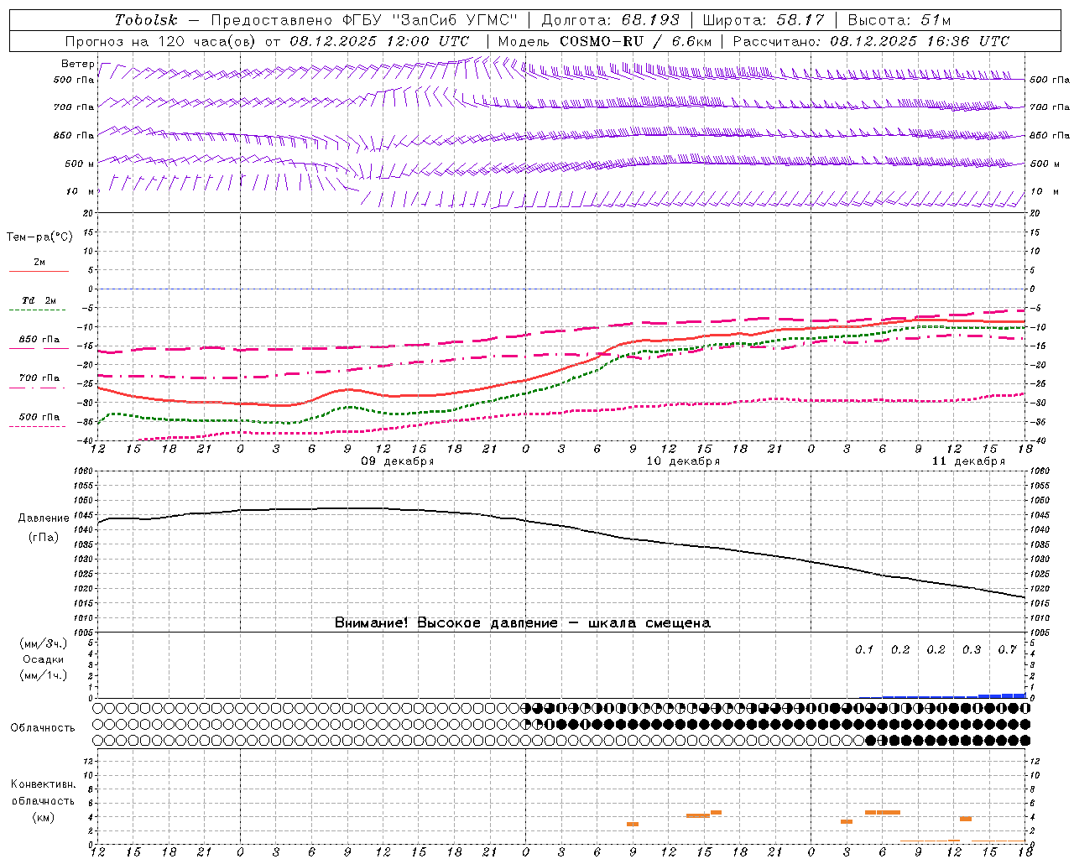
Task: Click the longitude value "Долгота: 68.193"
Action: (x=612, y=20)
